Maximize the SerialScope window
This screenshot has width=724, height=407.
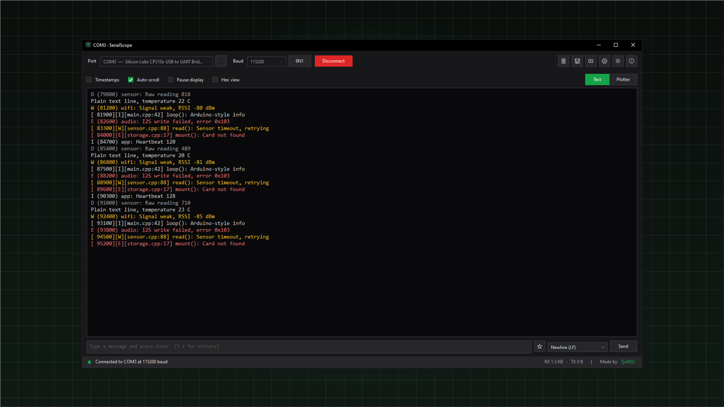pos(616,45)
